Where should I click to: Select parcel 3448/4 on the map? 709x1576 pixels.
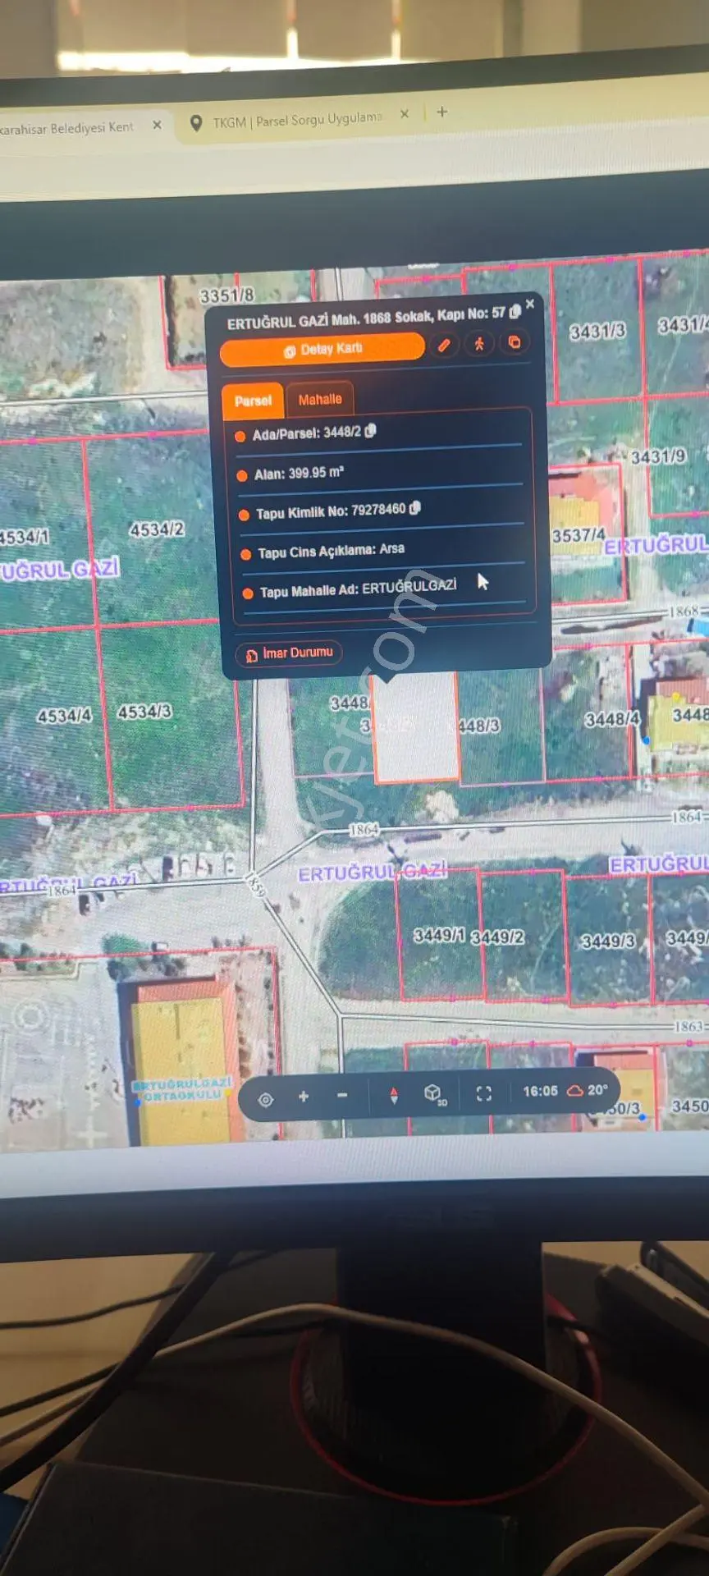[611, 719]
